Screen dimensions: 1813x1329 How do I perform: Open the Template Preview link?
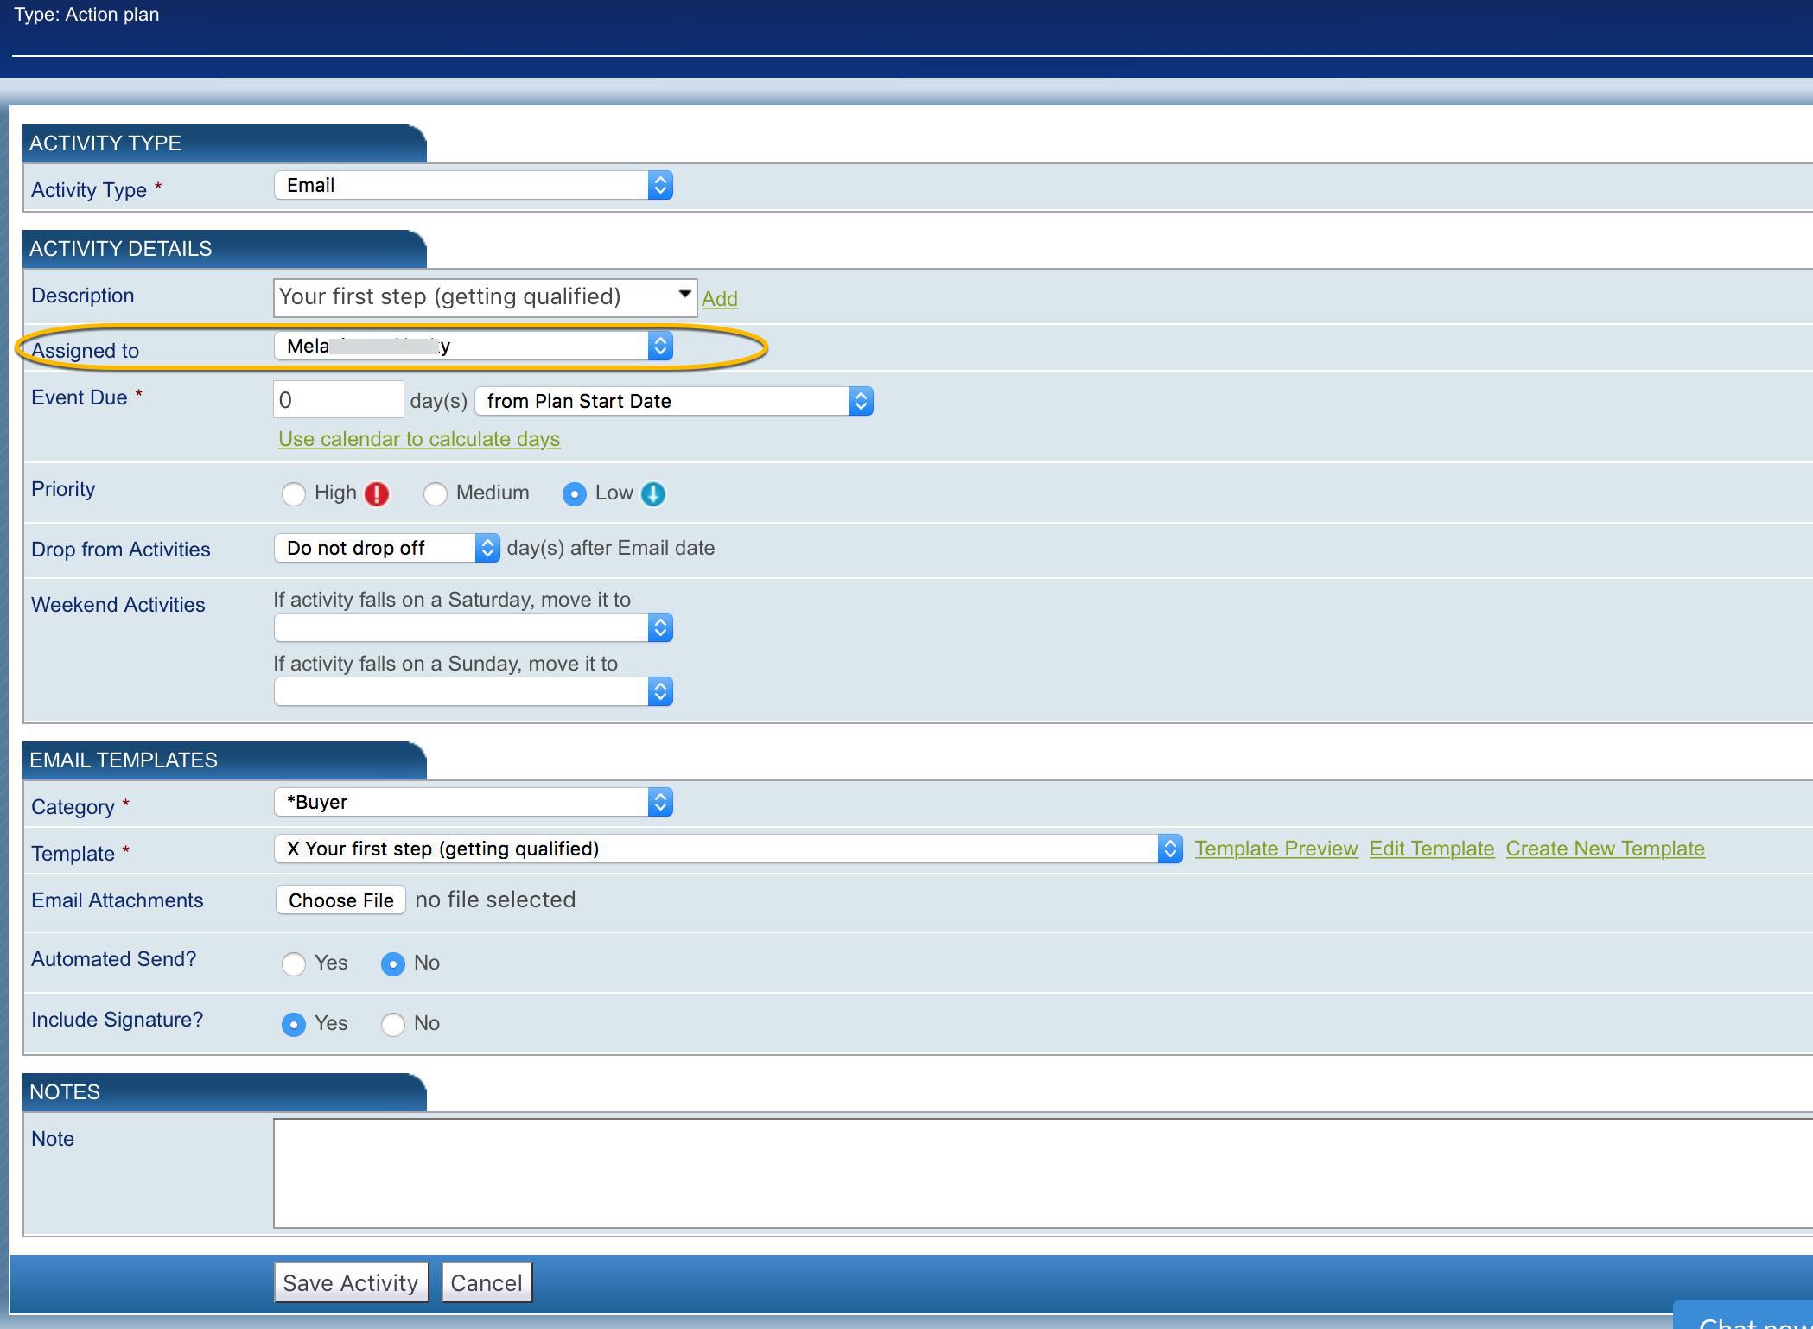click(1275, 849)
